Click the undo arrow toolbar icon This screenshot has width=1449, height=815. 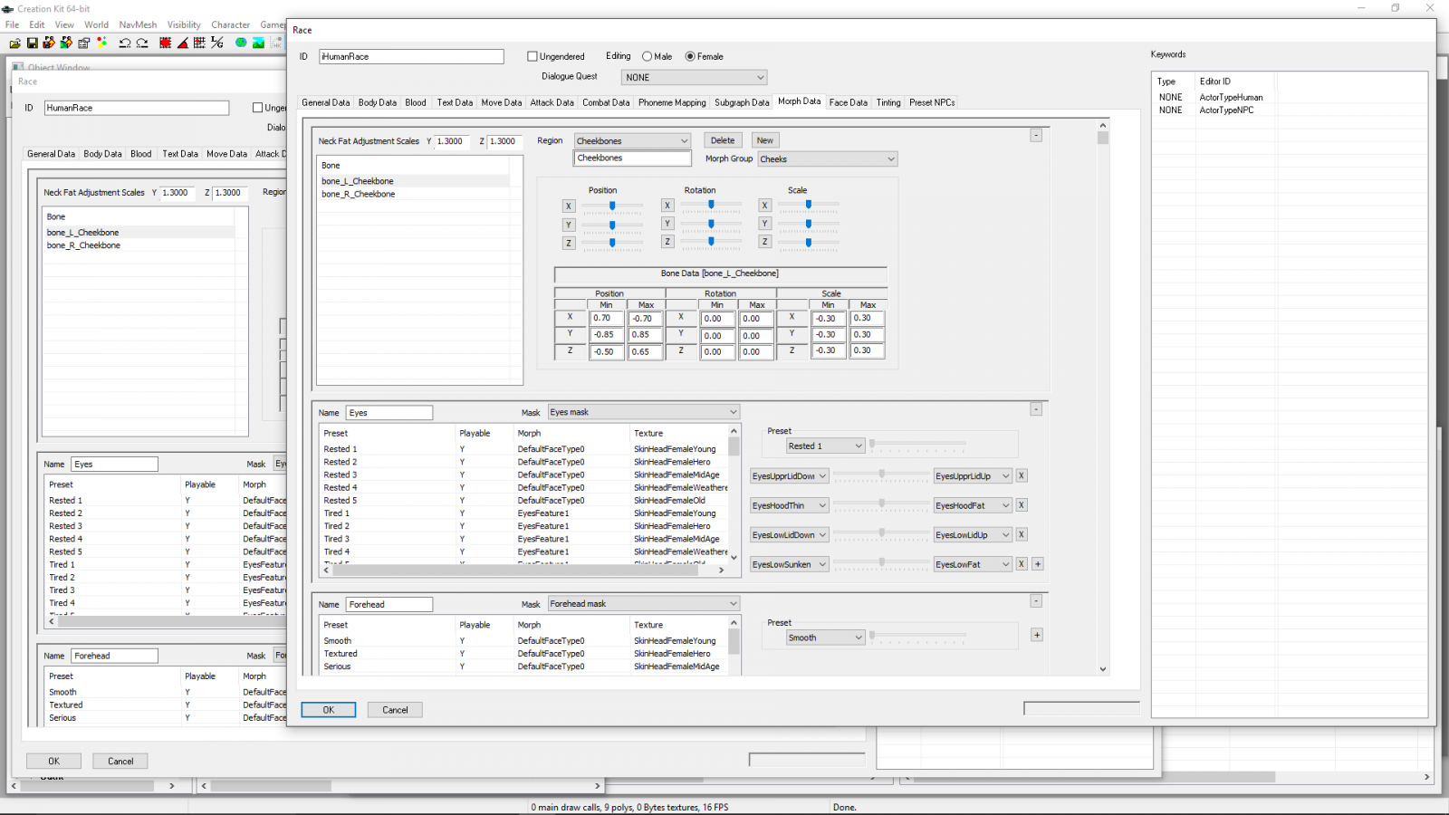tap(125, 43)
